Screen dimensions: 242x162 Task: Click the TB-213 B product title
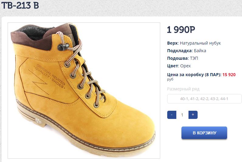(20, 5)
